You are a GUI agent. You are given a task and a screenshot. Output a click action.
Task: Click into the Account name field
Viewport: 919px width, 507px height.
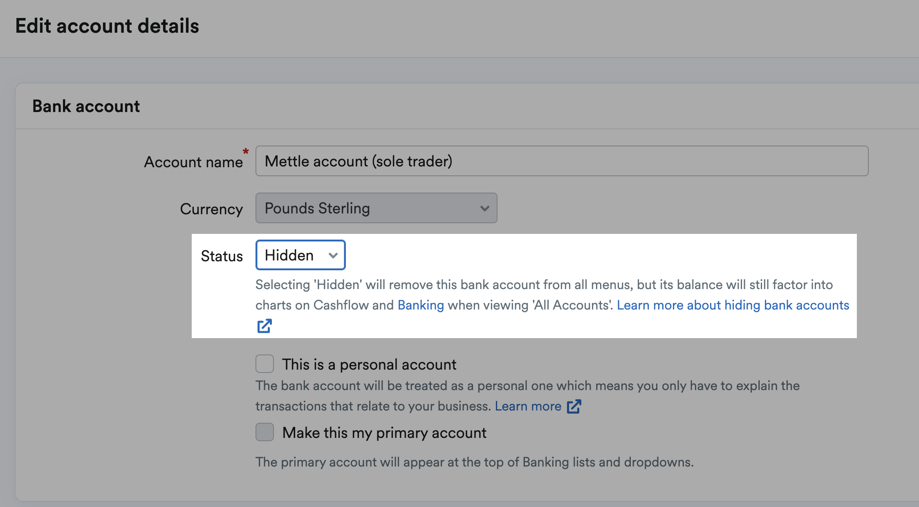click(562, 161)
